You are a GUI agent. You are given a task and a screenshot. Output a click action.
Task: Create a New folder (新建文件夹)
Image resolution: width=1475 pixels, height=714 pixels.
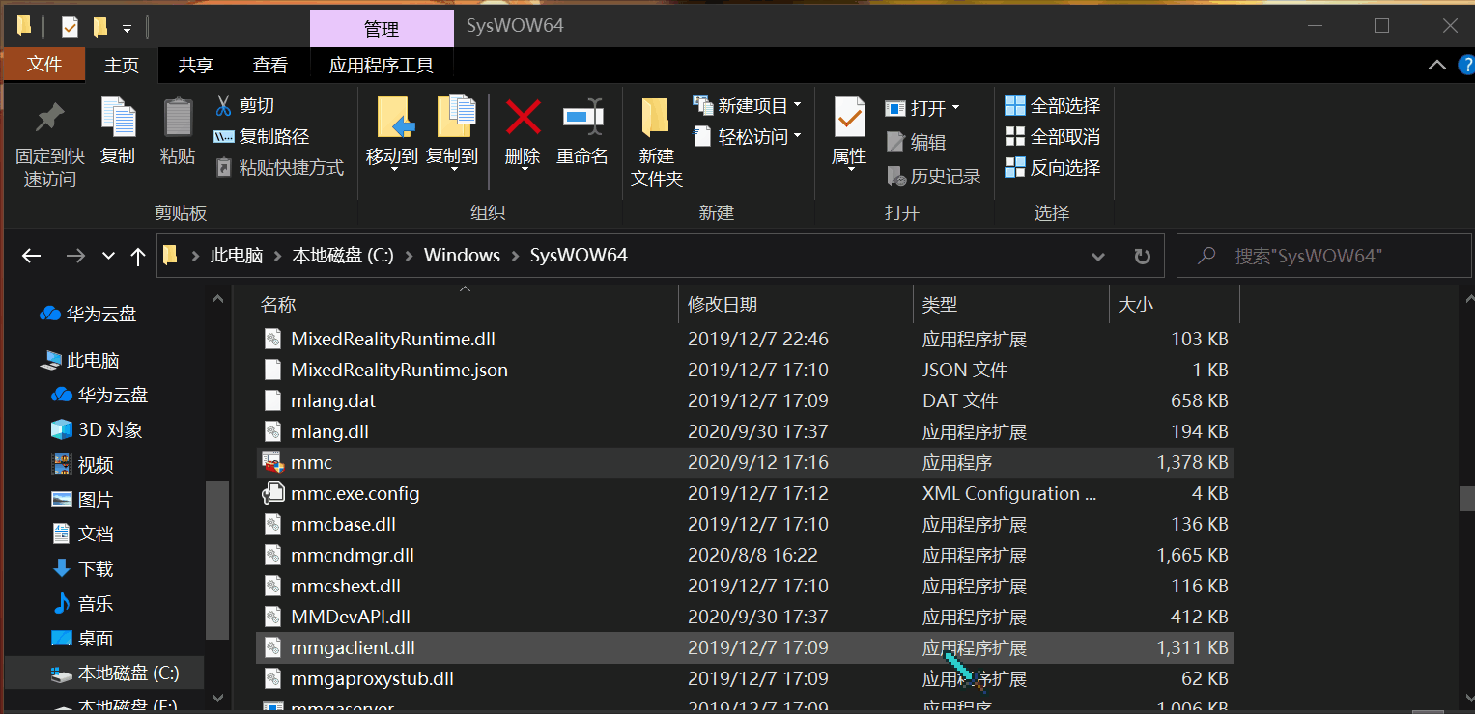657,143
